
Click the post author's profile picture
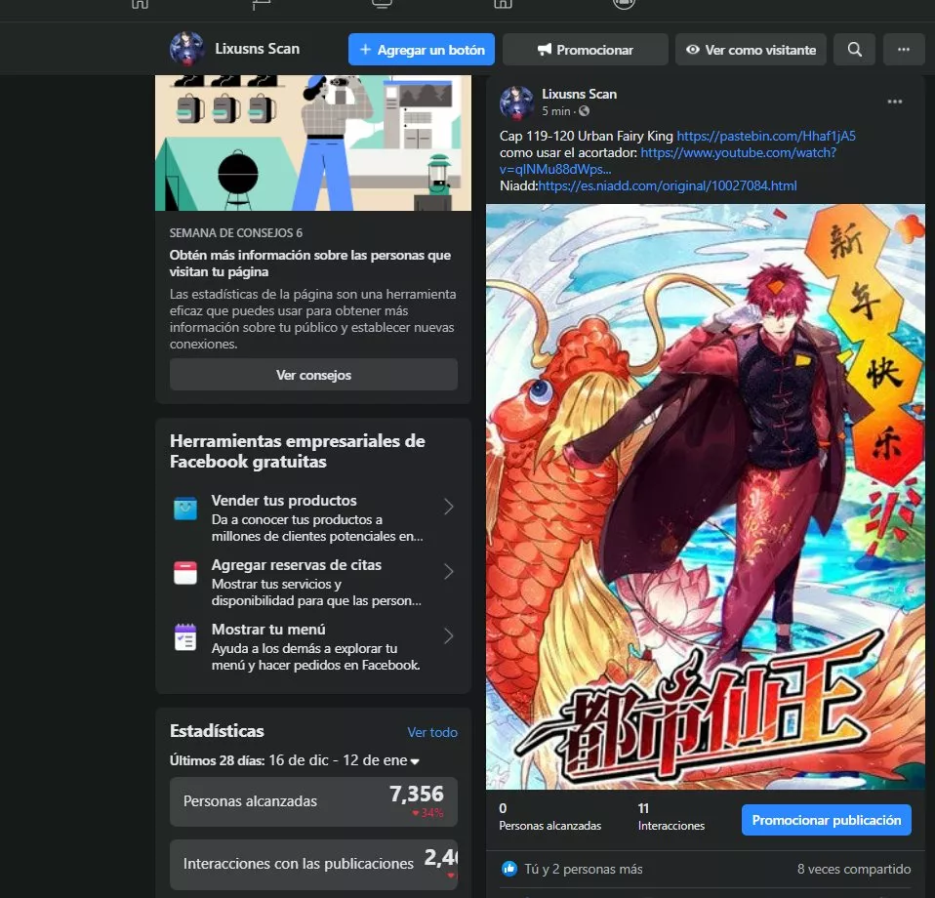point(516,102)
